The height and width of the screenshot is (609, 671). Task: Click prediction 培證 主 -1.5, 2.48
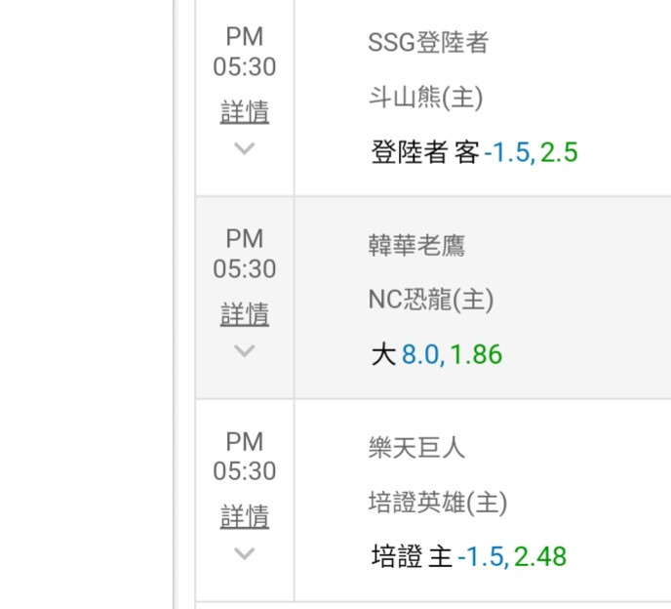469,556
